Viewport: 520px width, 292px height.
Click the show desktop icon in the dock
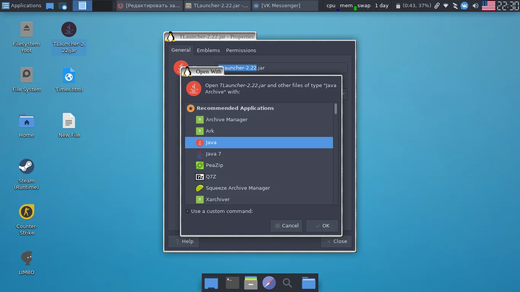pos(211,283)
